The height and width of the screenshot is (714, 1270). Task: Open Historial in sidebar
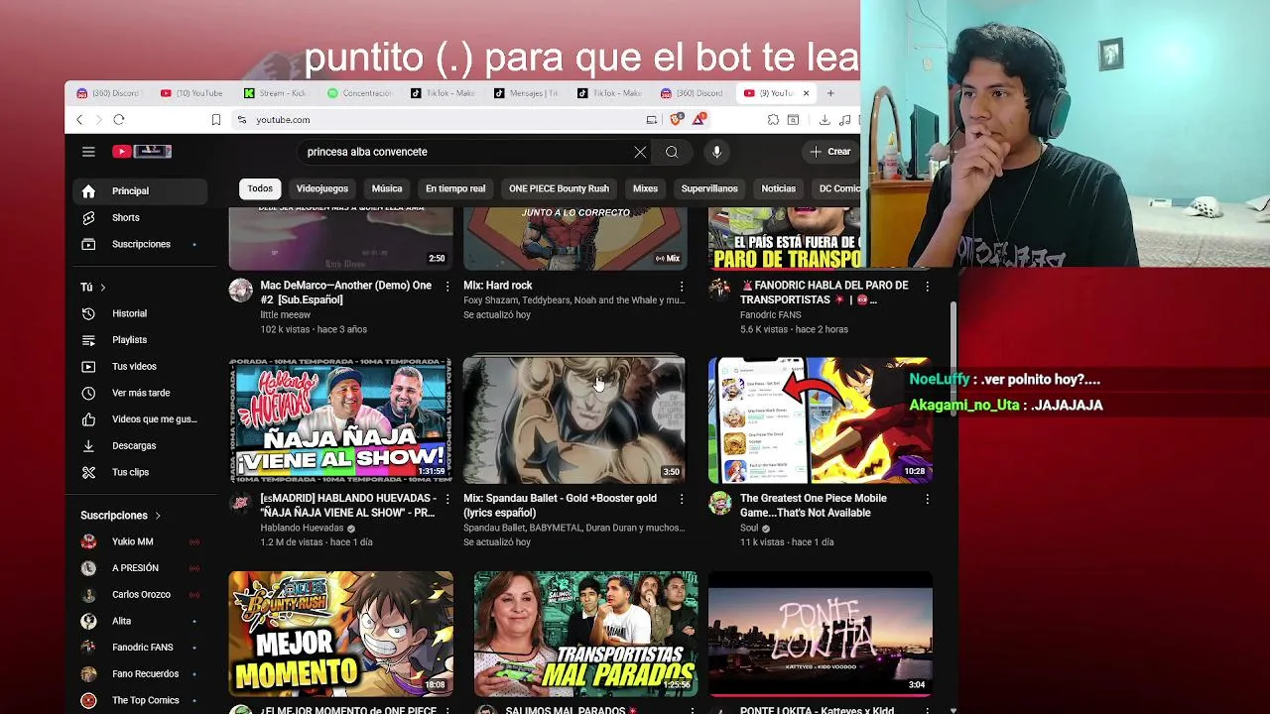(140, 313)
